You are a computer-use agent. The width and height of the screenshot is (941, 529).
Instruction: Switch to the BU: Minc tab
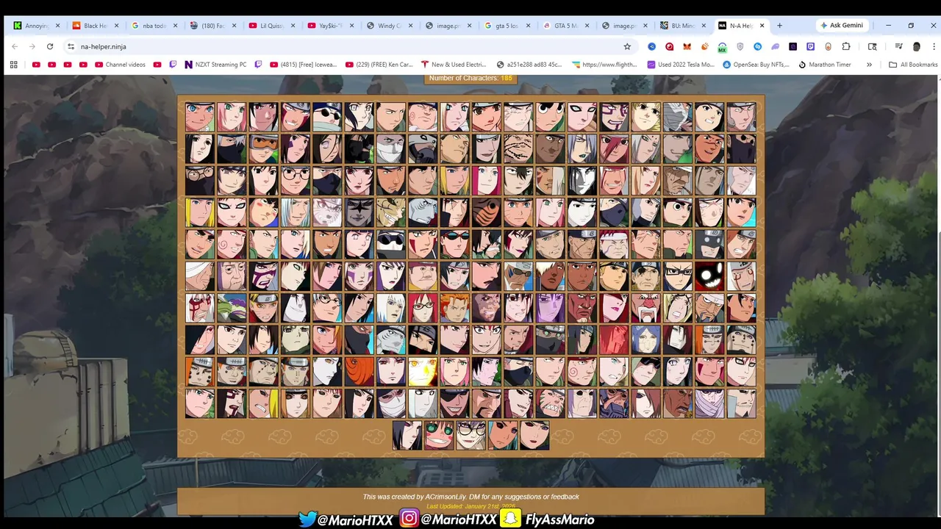click(683, 26)
